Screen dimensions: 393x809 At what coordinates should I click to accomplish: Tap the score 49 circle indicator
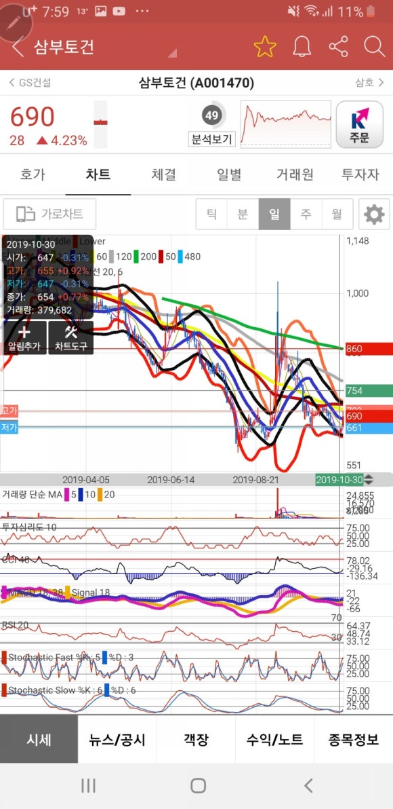point(212,115)
